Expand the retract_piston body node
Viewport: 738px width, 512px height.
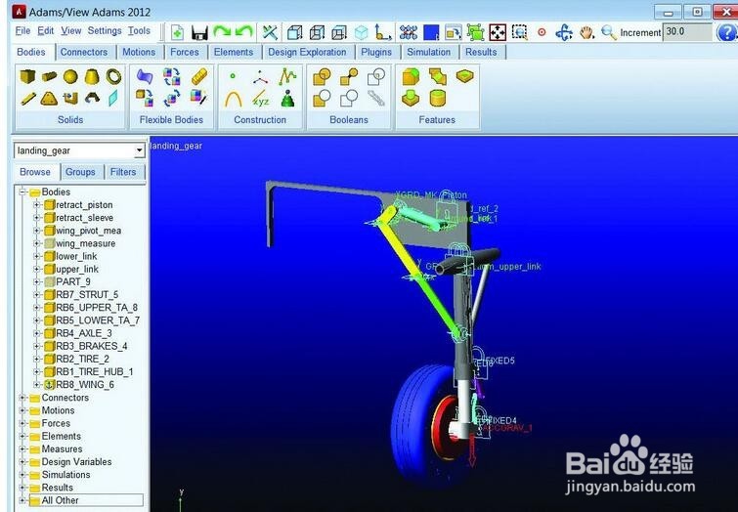click(36, 205)
